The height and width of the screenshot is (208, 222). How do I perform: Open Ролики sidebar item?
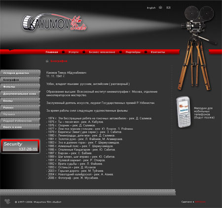[x=20, y=107]
